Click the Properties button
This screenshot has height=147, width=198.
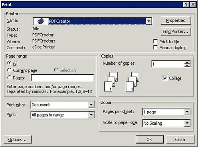[176, 21]
